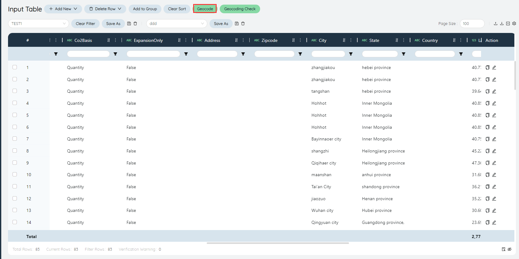Click State filter text field
Image resolution: width=519 pixels, height=259 pixels.
pyautogui.click(x=380, y=54)
